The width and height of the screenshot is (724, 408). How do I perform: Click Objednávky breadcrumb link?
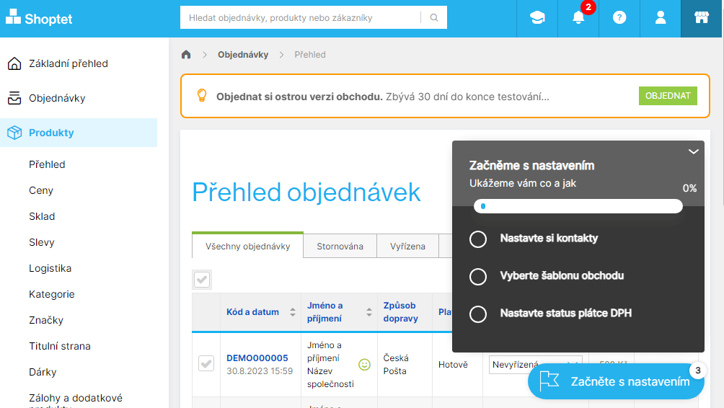(x=243, y=55)
